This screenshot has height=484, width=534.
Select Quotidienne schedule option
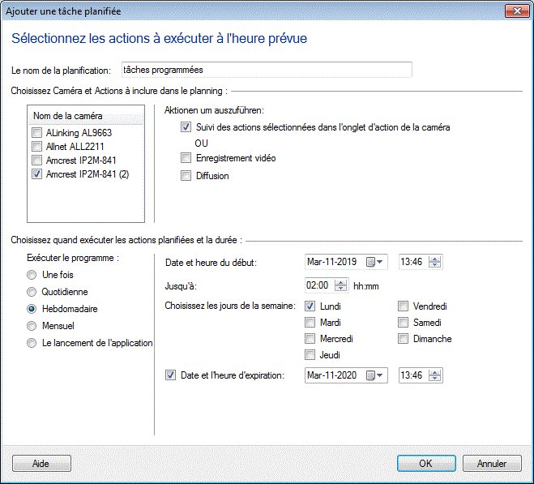(32, 292)
